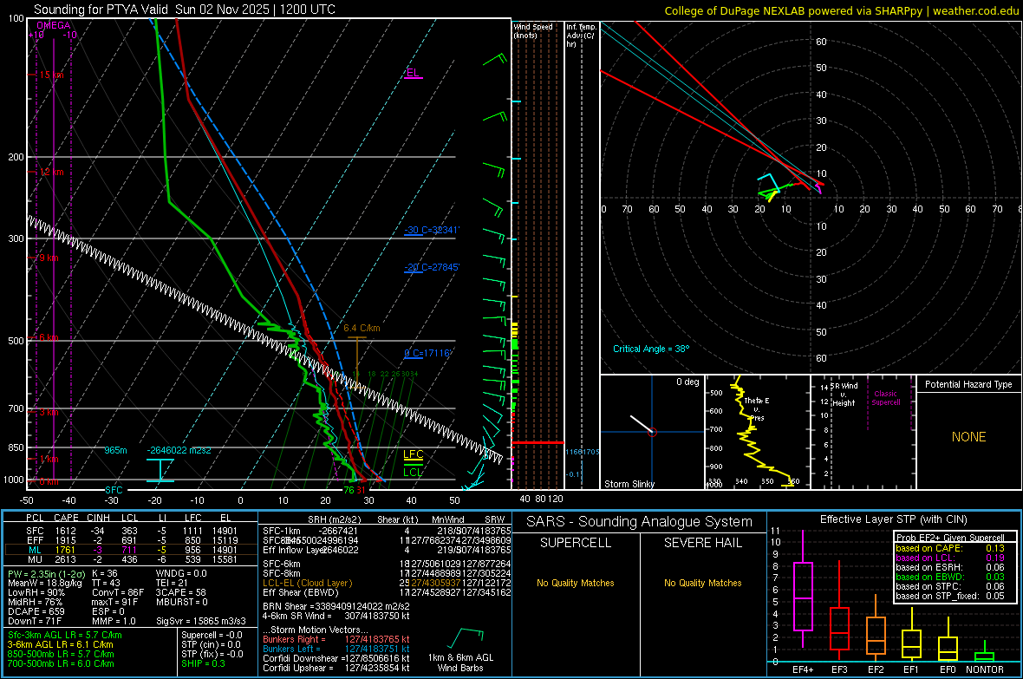Click the STP (cin) = 0.0 value
This screenshot has height=679, width=1023.
coord(211,644)
